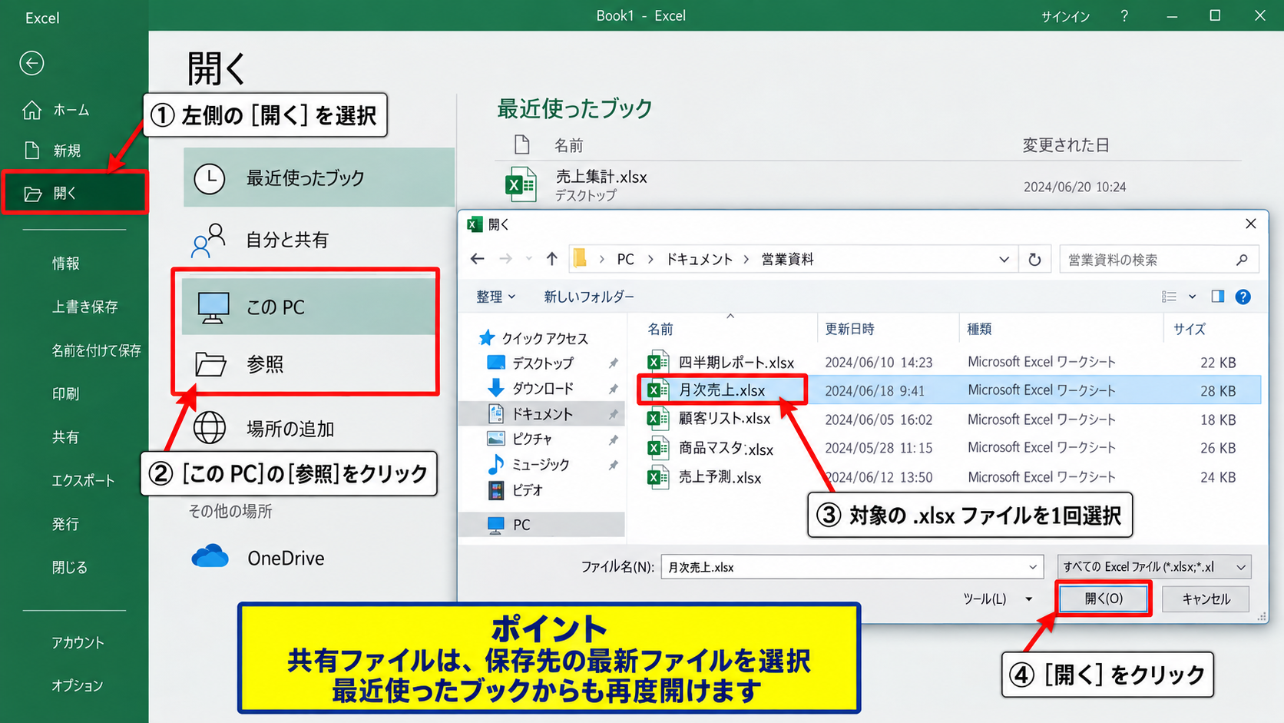Open the 発行 page

(66, 524)
